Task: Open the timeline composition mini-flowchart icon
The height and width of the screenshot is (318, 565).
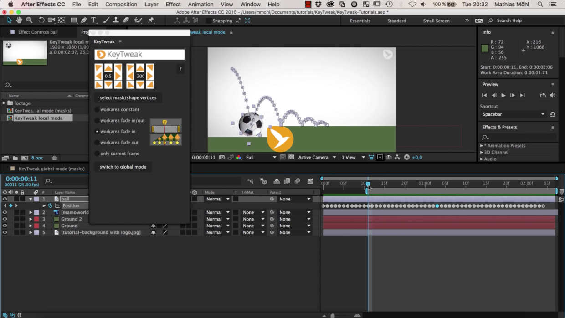Action: [250, 181]
